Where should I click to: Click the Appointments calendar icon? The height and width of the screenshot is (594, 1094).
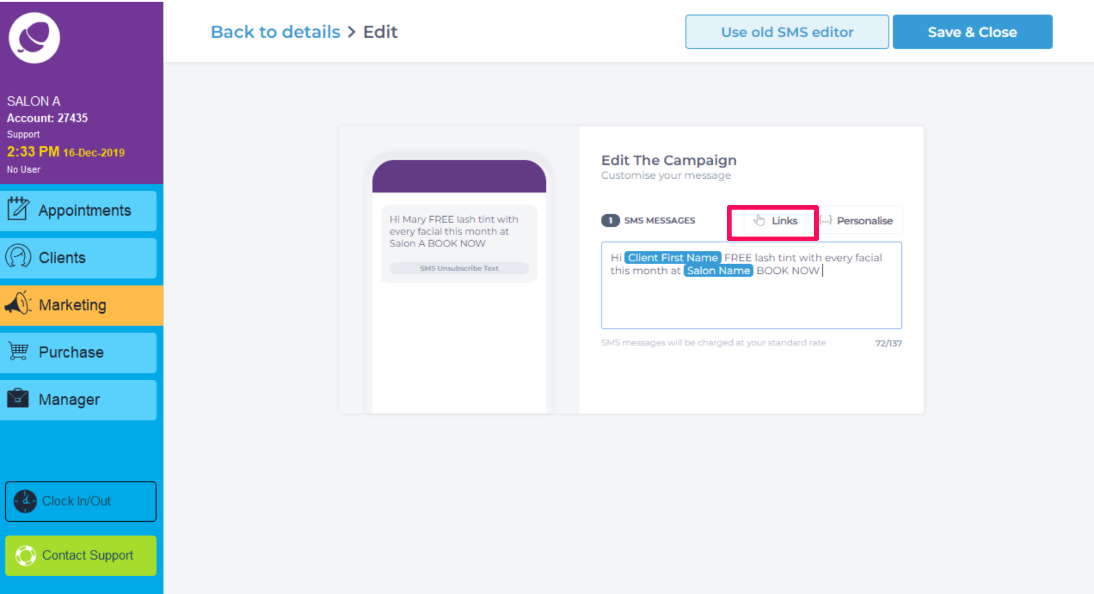[18, 209]
